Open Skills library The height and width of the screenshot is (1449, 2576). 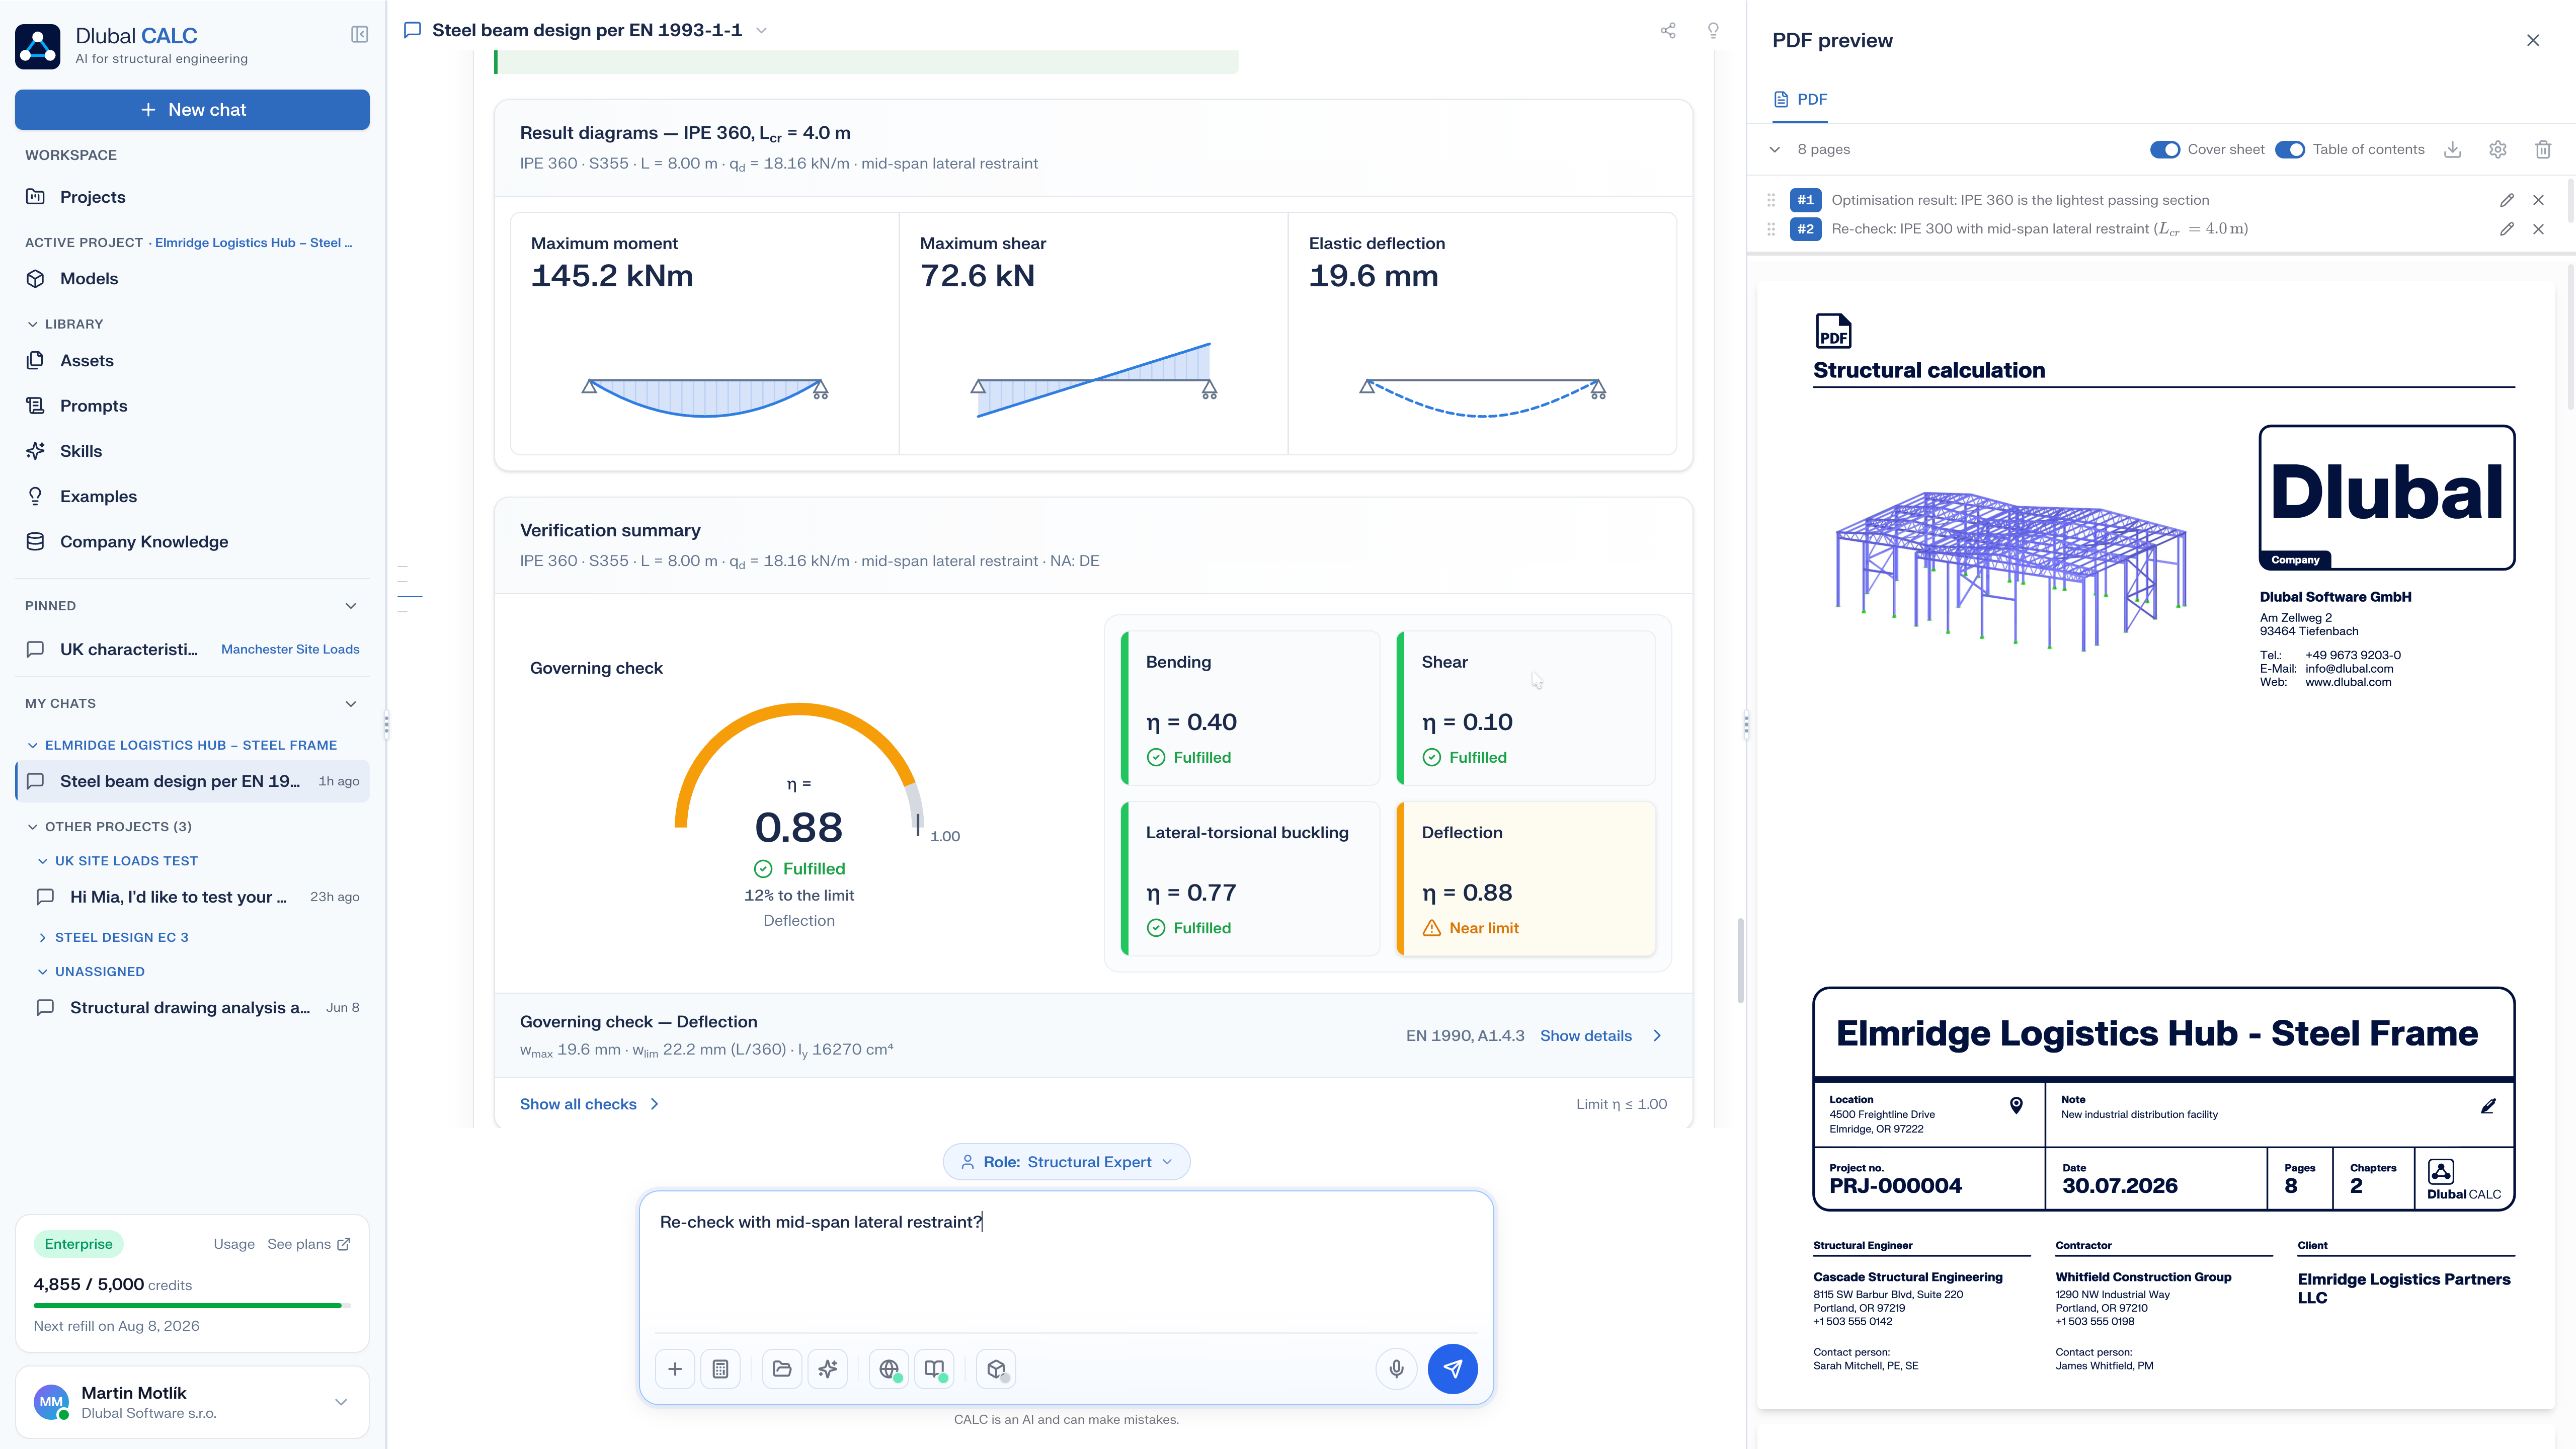[192, 451]
